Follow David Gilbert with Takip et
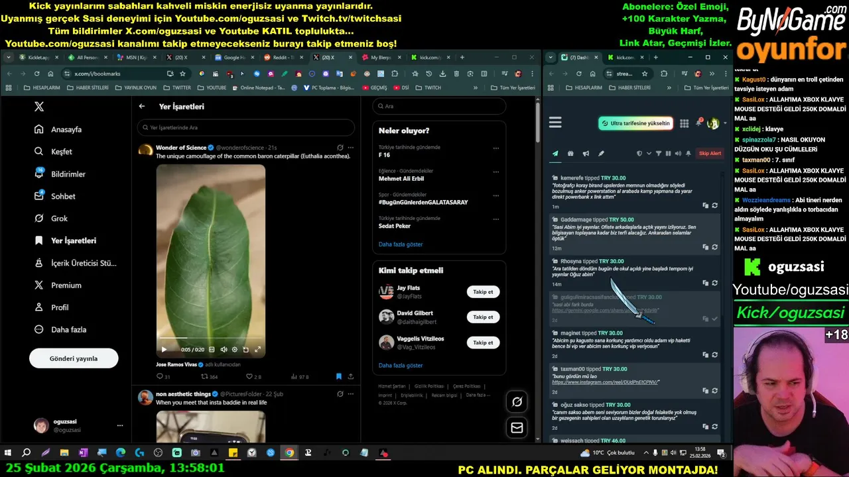 click(x=483, y=317)
